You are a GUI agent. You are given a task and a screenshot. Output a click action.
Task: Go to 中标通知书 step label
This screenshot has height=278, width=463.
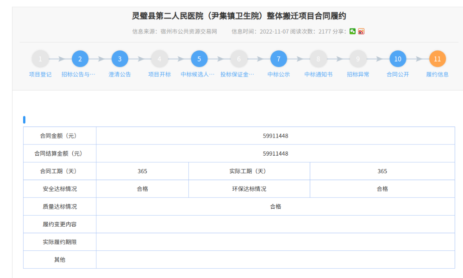click(319, 74)
